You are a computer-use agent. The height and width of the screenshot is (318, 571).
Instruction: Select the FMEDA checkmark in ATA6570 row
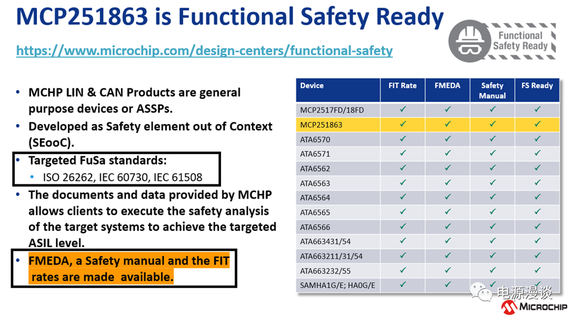pos(447,139)
